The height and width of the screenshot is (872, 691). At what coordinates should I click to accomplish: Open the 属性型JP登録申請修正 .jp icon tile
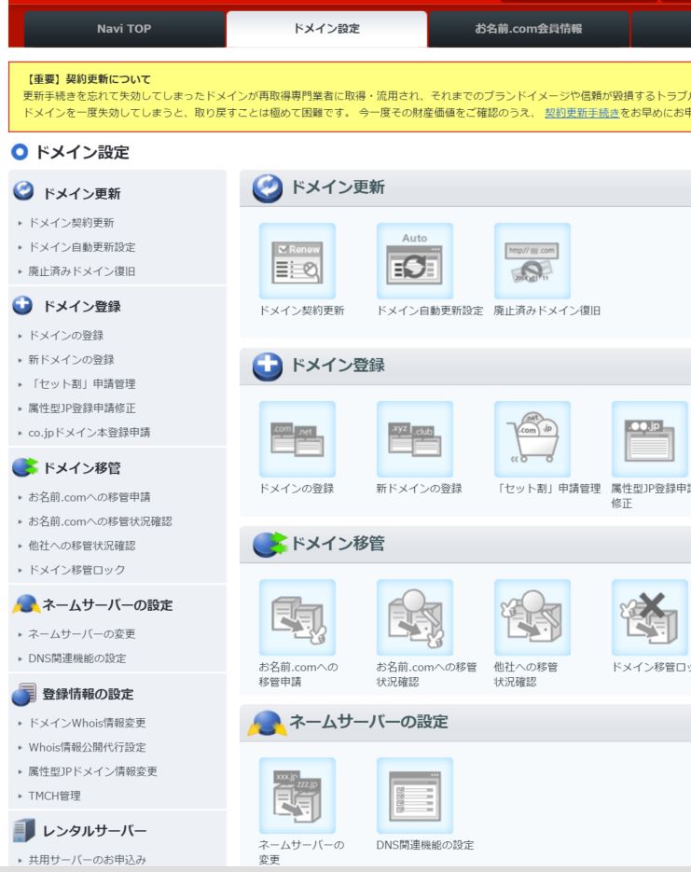[649, 439]
